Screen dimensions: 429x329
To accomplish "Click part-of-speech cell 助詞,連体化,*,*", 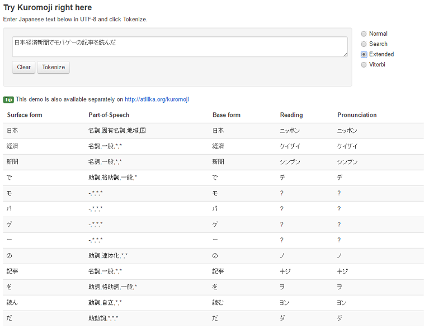I will (108, 256).
